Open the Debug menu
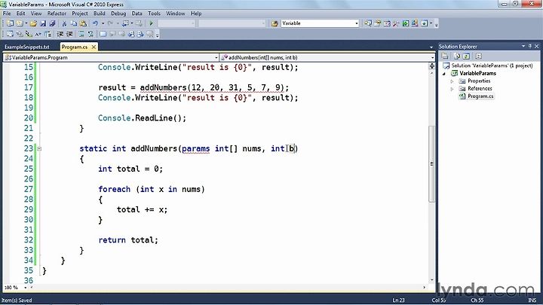 pyautogui.click(x=118, y=14)
